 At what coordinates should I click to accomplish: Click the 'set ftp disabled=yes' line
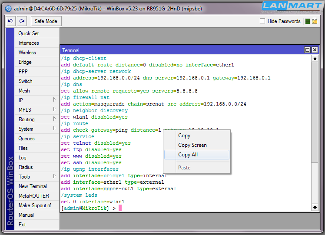[91, 149]
